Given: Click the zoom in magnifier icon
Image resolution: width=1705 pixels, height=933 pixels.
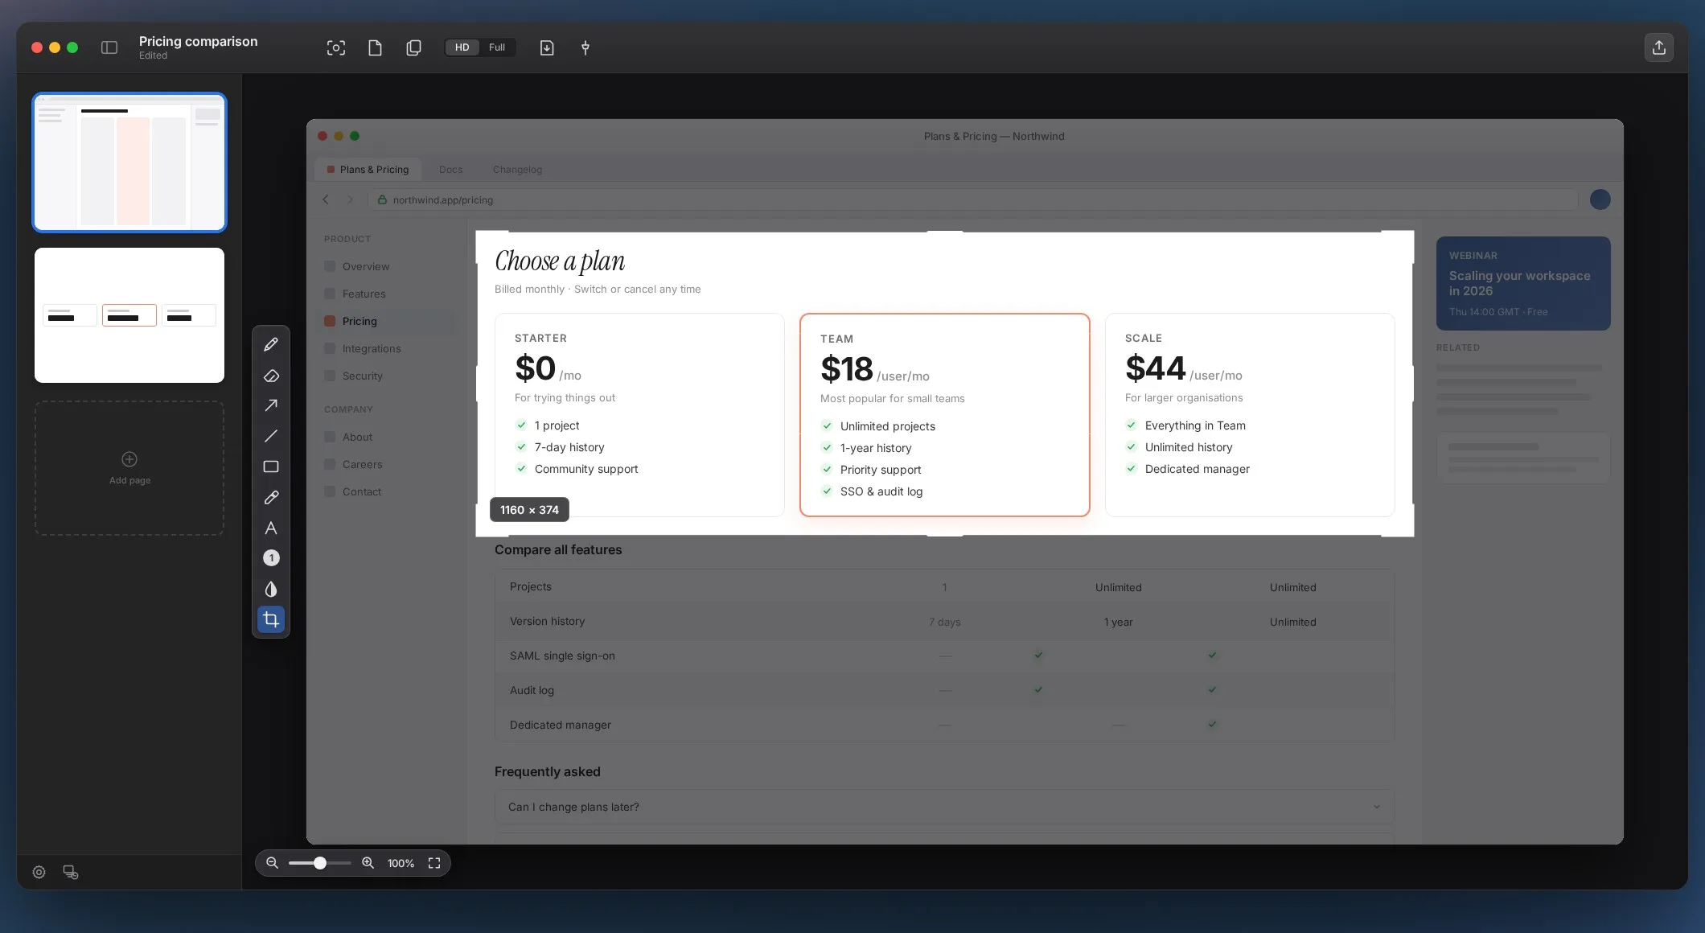Looking at the screenshot, I should (368, 863).
